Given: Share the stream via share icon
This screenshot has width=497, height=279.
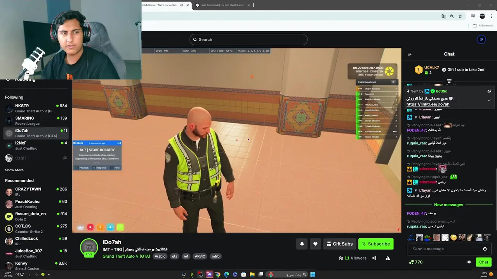Looking at the screenshot, I should click(374, 258).
